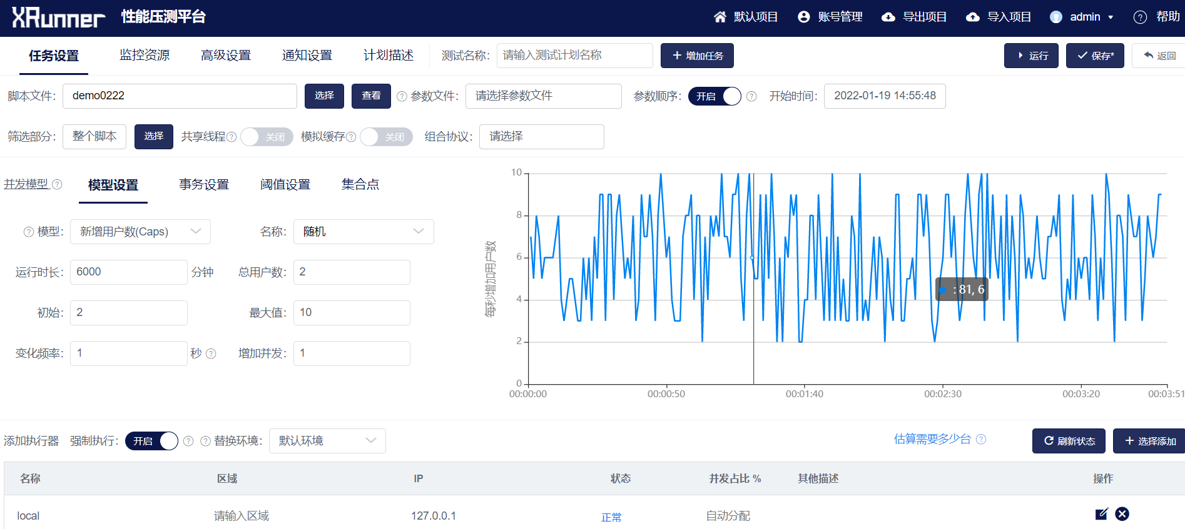Click help icon beside estimate machines link
Screen dimensions: 1185x529
[x=981, y=439]
